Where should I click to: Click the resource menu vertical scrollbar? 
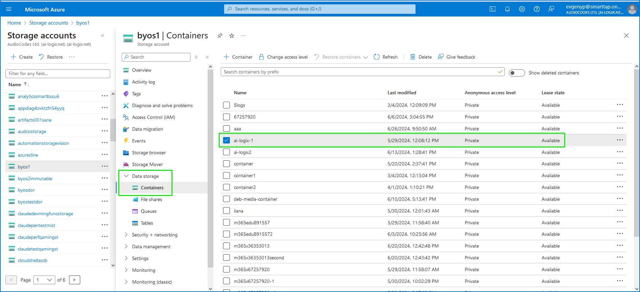(x=211, y=168)
